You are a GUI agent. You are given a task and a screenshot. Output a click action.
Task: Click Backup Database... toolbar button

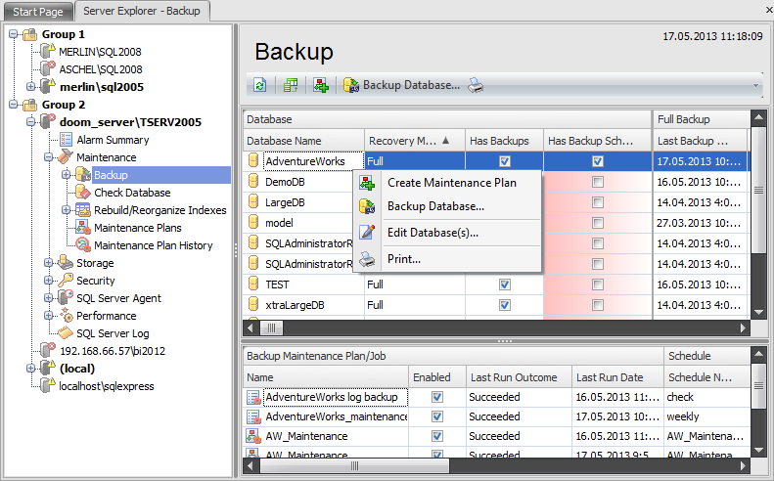(401, 86)
